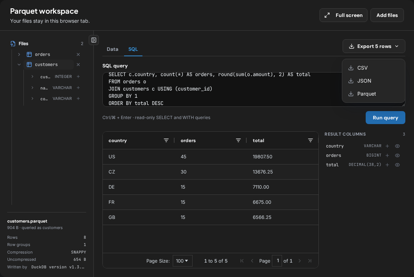
Task: Switch to the Data tab
Action: (x=113, y=49)
